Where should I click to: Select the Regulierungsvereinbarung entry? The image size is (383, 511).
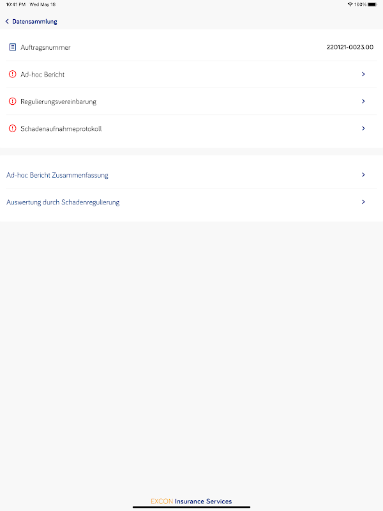coord(59,102)
